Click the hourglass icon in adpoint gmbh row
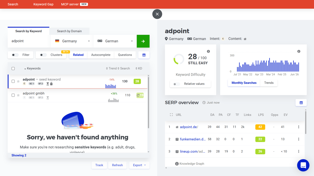 pyautogui.click(x=48, y=98)
